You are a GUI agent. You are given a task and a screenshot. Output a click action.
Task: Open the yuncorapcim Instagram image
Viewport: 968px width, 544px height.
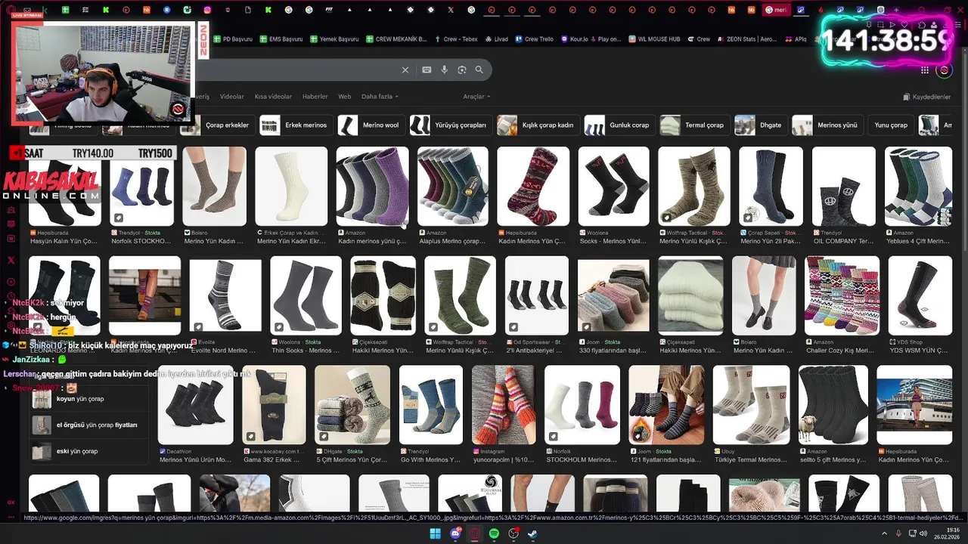[504, 405]
